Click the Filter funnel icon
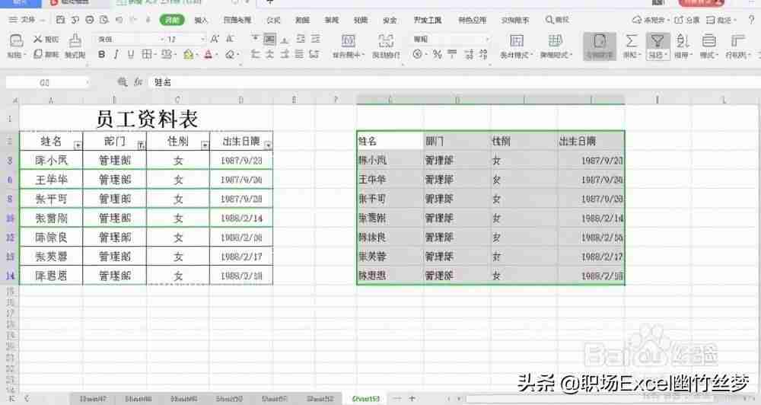The width and height of the screenshot is (761, 405). (658, 41)
